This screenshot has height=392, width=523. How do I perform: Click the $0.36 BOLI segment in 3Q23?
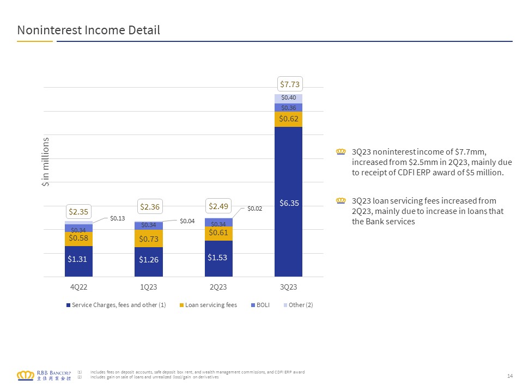[289, 108]
